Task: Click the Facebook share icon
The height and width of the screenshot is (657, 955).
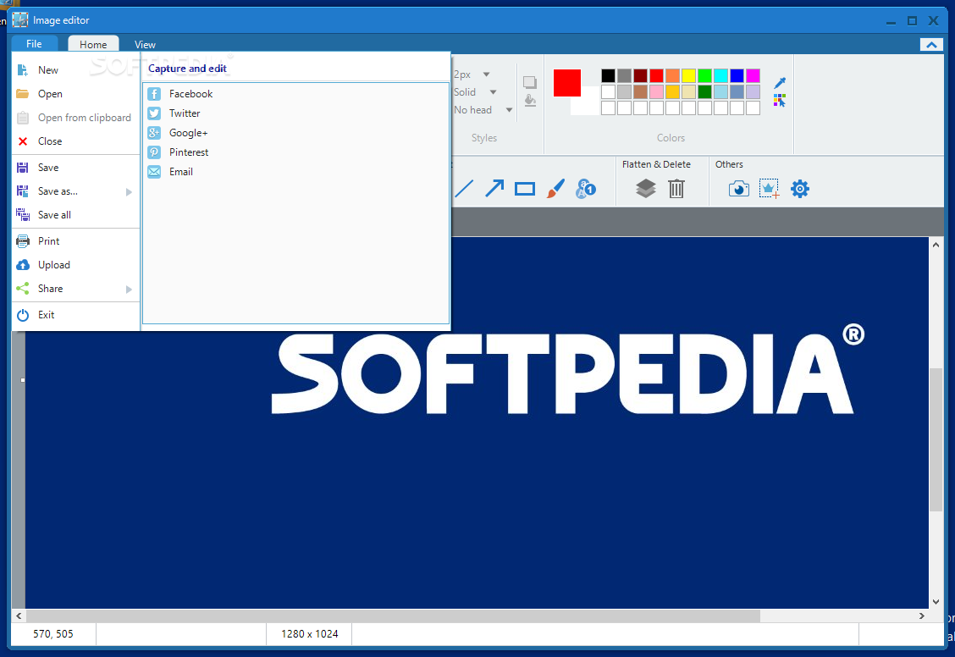Action: (x=154, y=94)
